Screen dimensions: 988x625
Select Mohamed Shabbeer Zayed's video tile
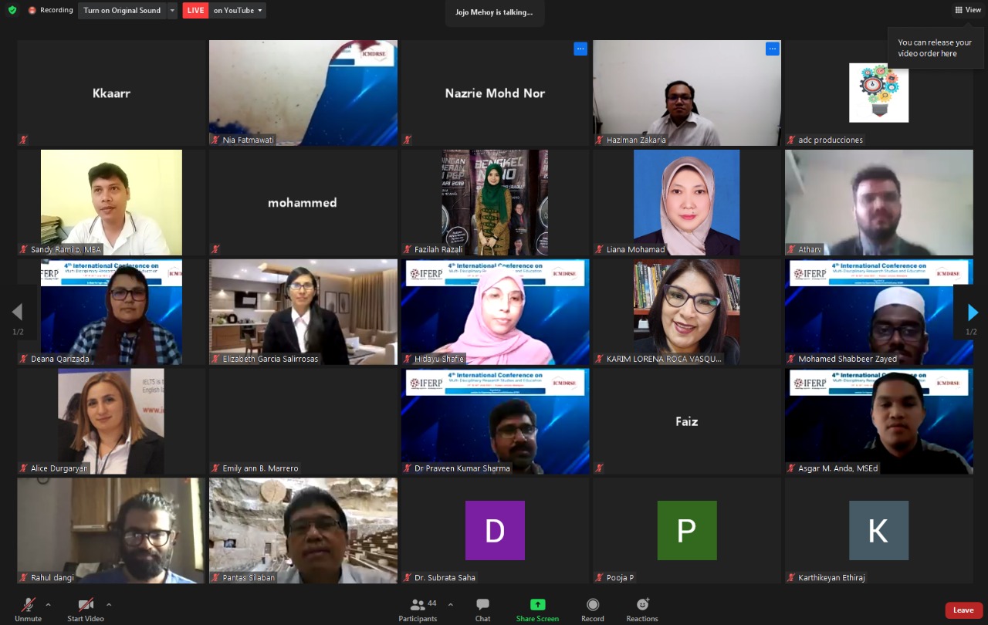(x=879, y=312)
